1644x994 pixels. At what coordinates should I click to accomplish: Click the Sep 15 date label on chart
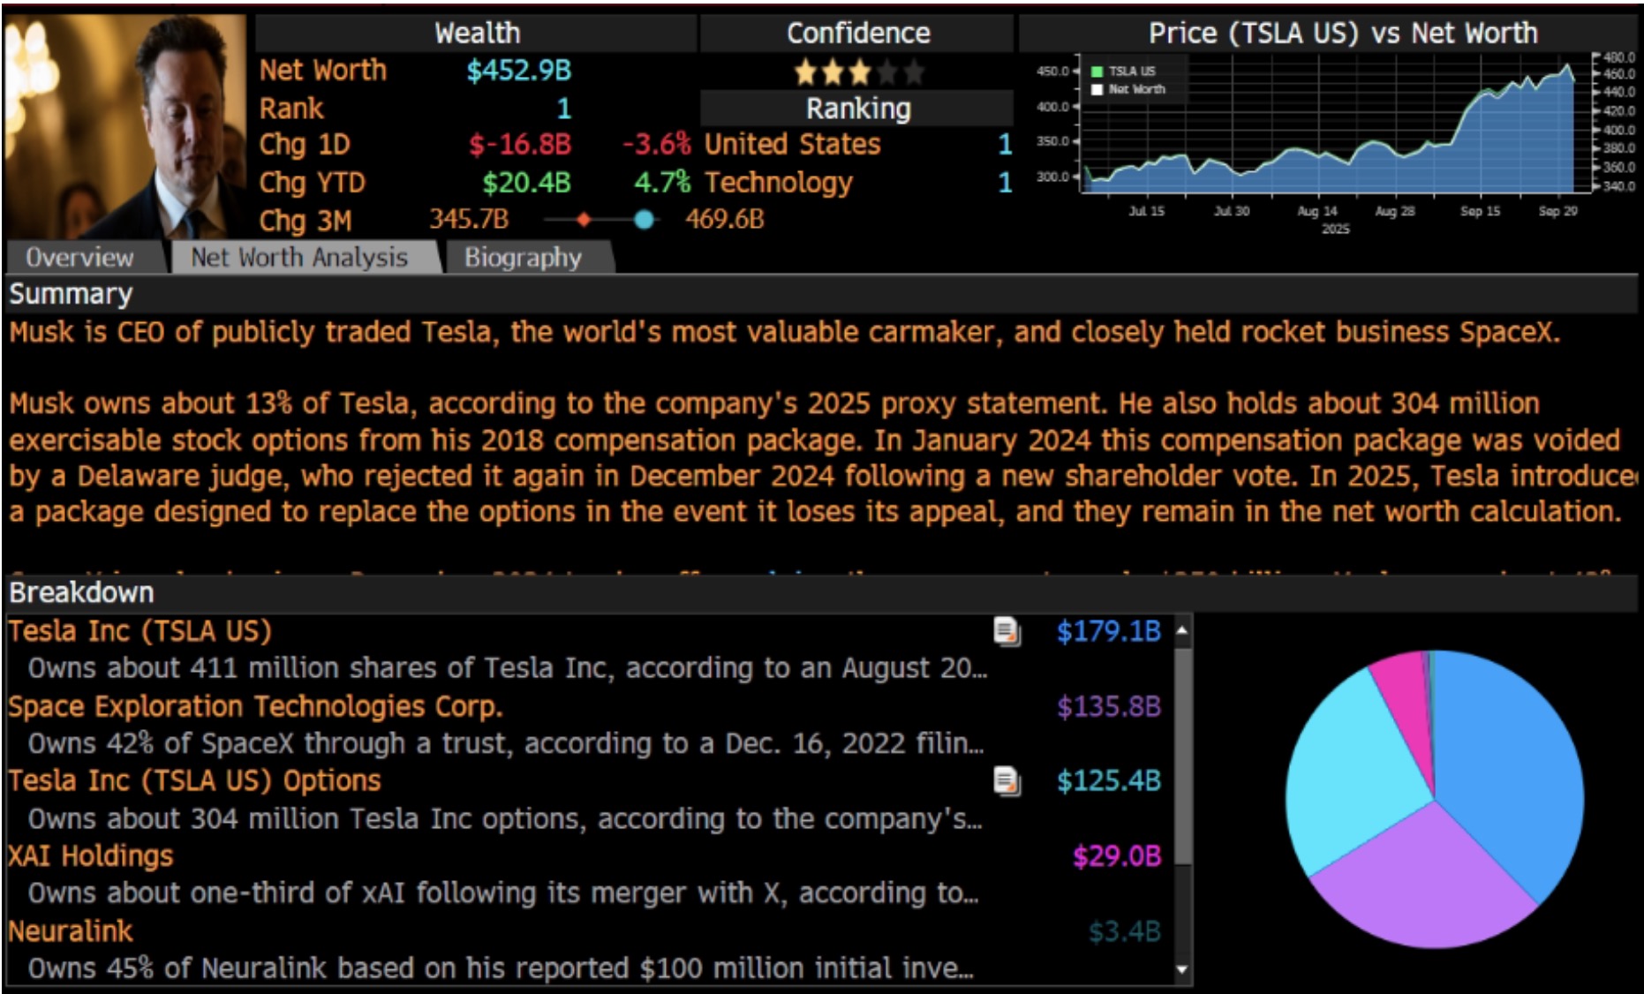[x=1480, y=211]
